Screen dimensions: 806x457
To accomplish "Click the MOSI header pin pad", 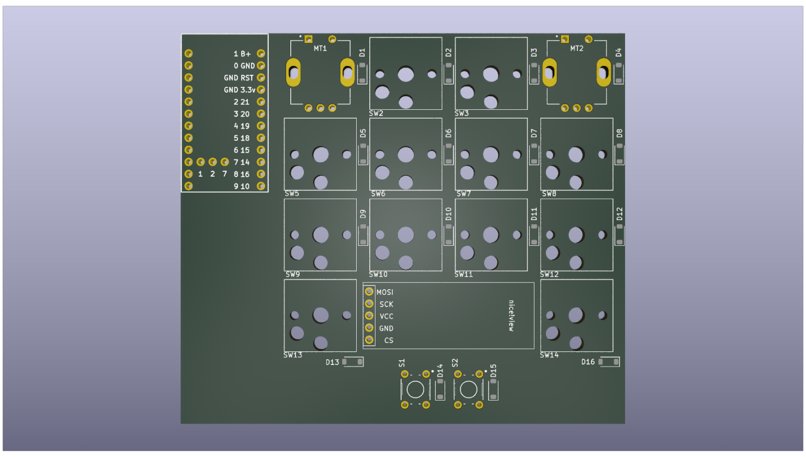I will (369, 292).
